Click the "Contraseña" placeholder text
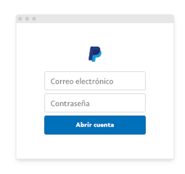The height and width of the screenshot is (174, 185). pos(70,103)
